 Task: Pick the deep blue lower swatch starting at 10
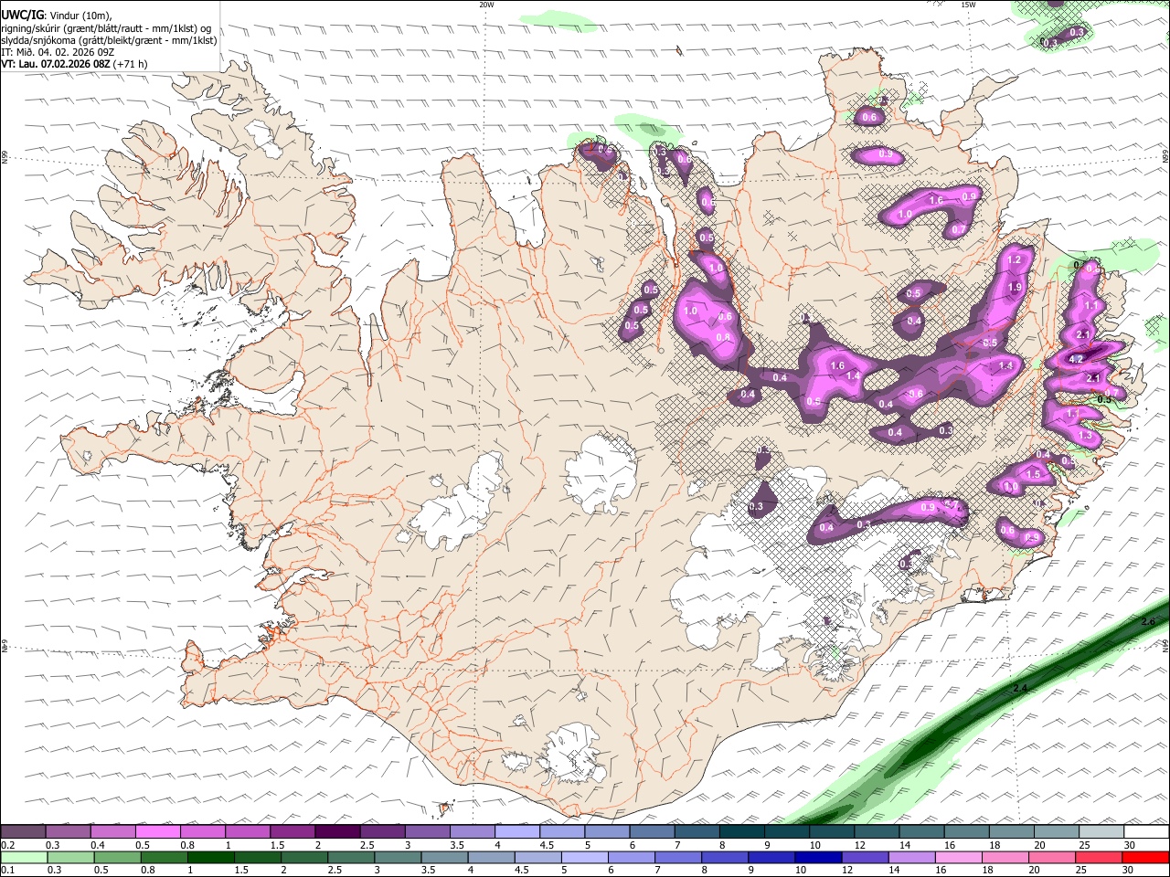click(x=819, y=858)
